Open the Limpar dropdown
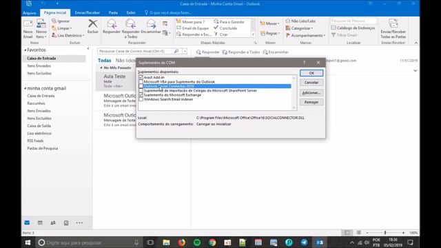The image size is (441, 248). coord(62,28)
